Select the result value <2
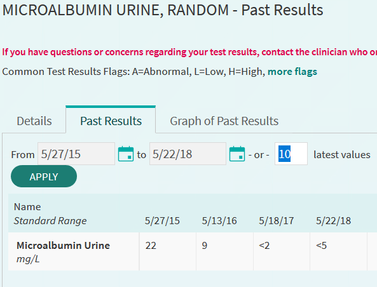The height and width of the screenshot is (287, 377). pos(264,246)
